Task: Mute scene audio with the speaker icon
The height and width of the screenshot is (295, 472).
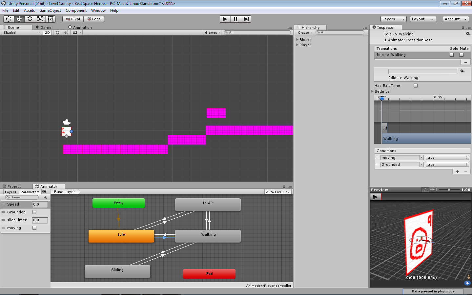Action: (66, 32)
